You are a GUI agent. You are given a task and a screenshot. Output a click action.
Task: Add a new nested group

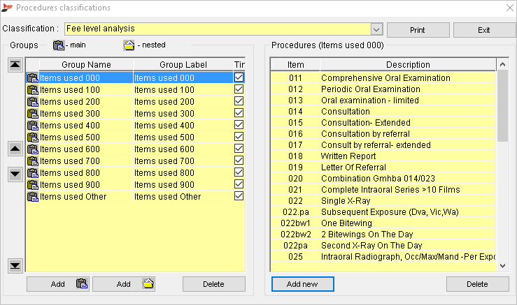tap(124, 284)
